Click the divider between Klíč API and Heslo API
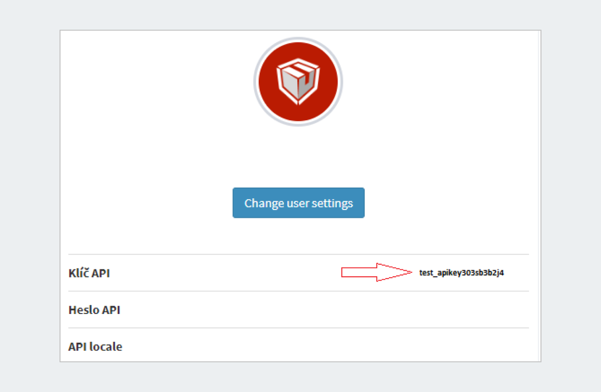The width and height of the screenshot is (601, 392). tap(298, 291)
